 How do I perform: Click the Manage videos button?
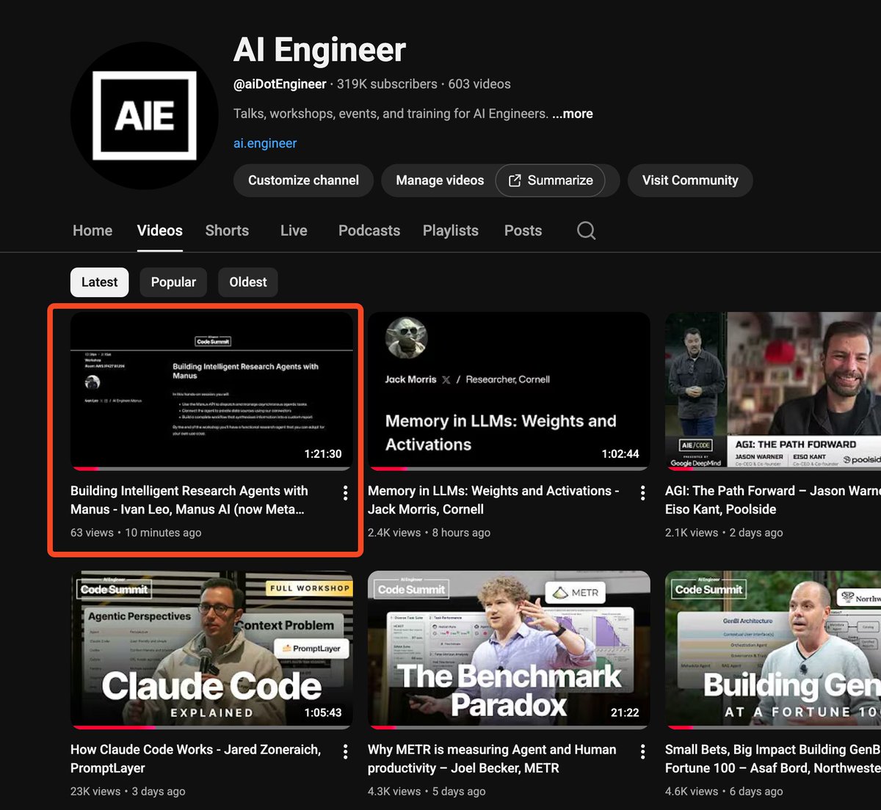tap(440, 180)
